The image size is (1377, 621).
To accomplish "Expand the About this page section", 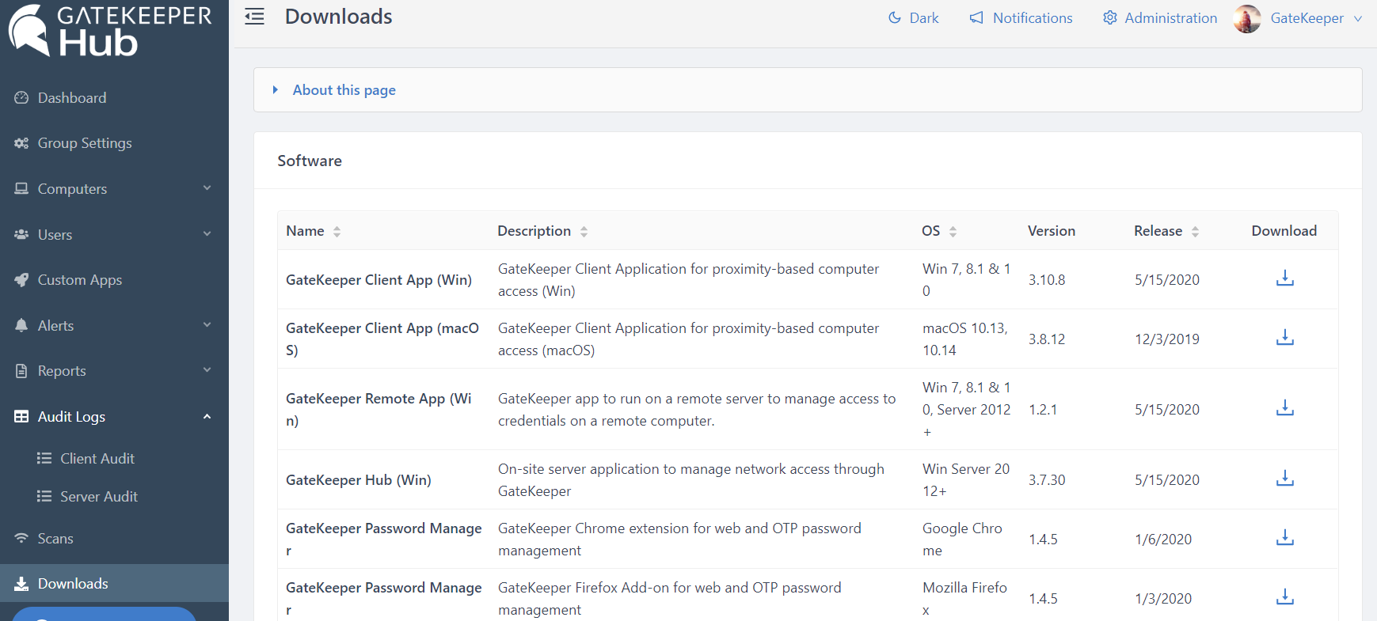I will coord(344,90).
